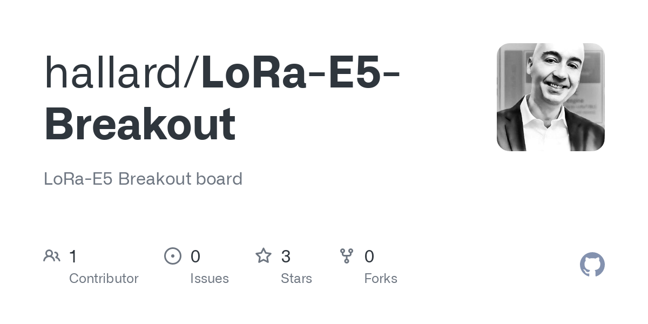Image resolution: width=648 pixels, height=324 pixels.
Task: Click the fork branch icon
Action: pyautogui.click(x=347, y=256)
